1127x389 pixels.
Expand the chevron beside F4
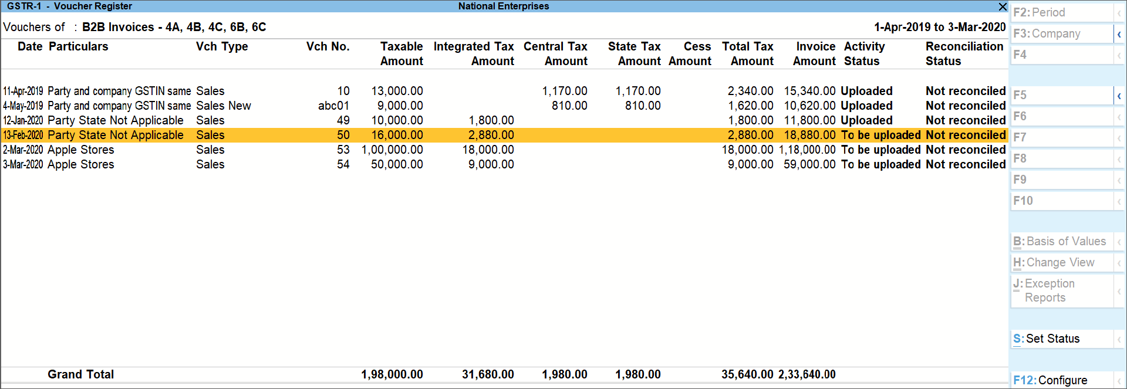[1119, 55]
